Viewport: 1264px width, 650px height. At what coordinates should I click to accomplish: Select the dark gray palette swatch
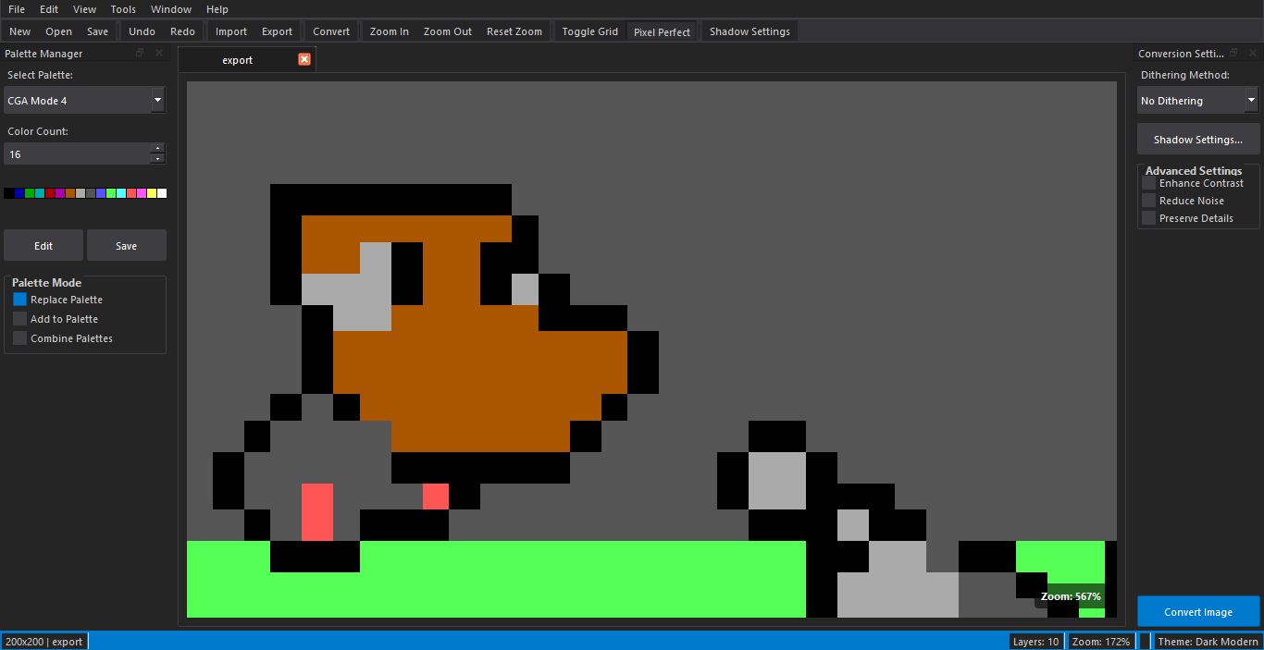pos(91,193)
